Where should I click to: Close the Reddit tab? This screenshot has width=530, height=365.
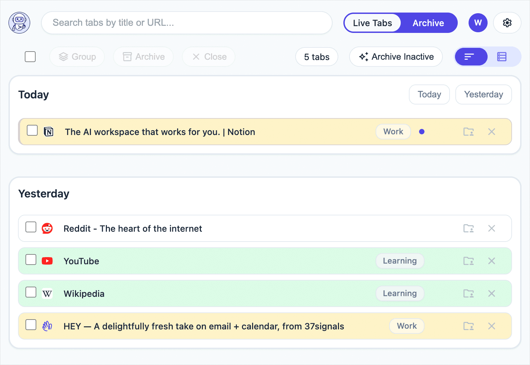pos(492,228)
